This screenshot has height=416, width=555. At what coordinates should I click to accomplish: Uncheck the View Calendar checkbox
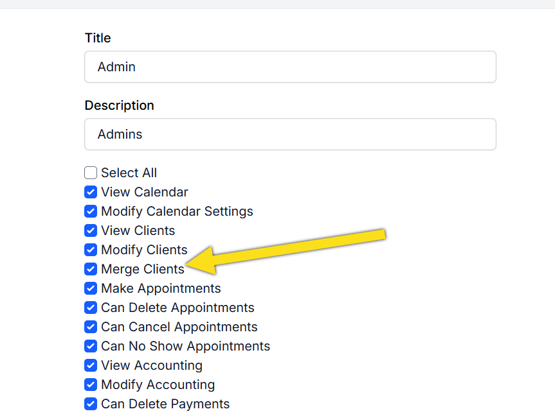91,192
